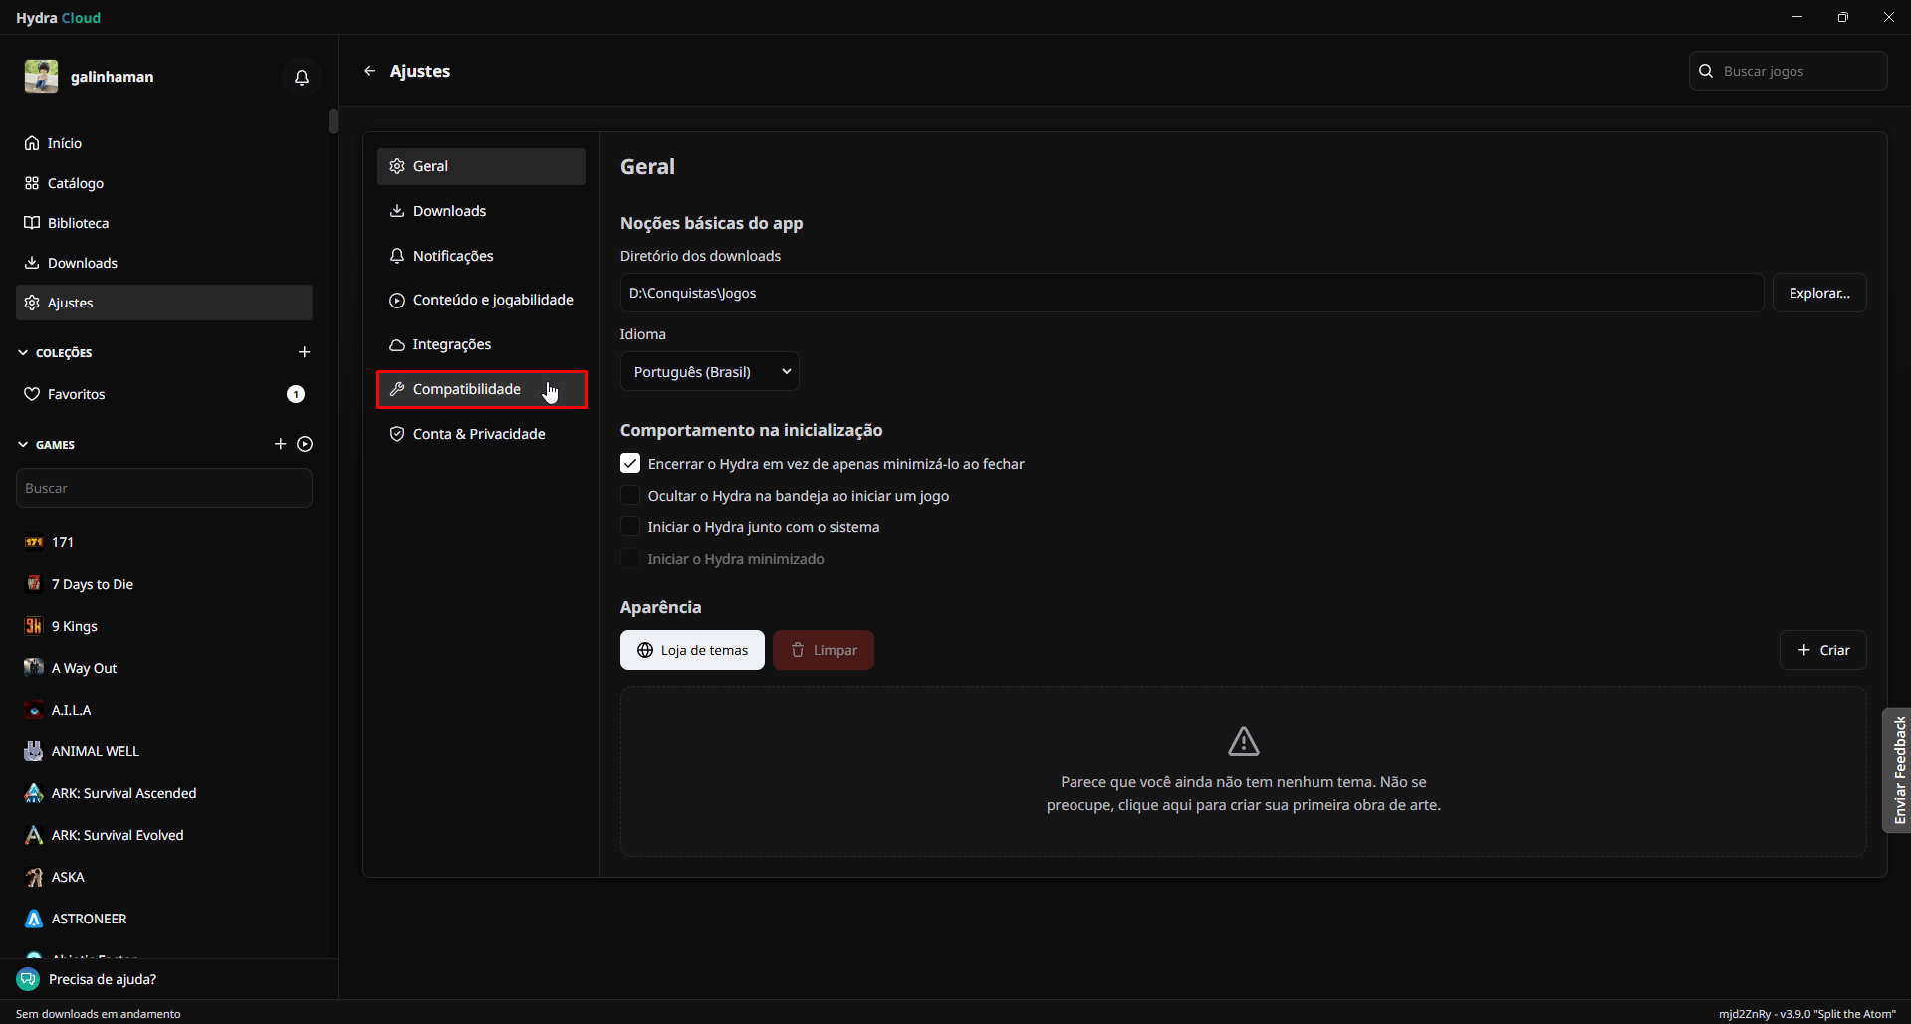The height and width of the screenshot is (1024, 1911).
Task: Enable Ocultar o Hydra na bandeja
Action: pyautogui.click(x=630, y=496)
